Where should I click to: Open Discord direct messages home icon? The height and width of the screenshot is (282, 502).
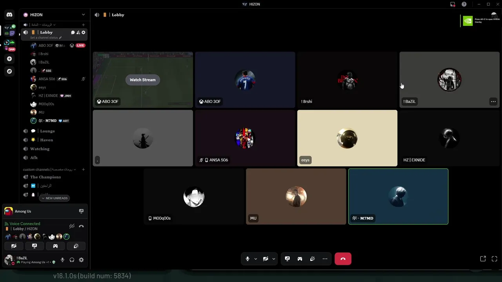pyautogui.click(x=9, y=14)
